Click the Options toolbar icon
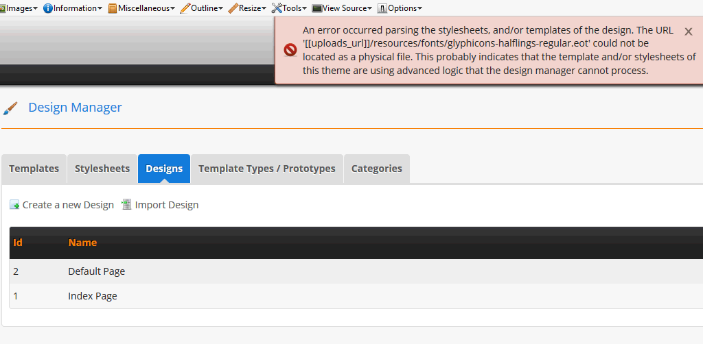The width and height of the screenshot is (703, 344). coord(382,8)
